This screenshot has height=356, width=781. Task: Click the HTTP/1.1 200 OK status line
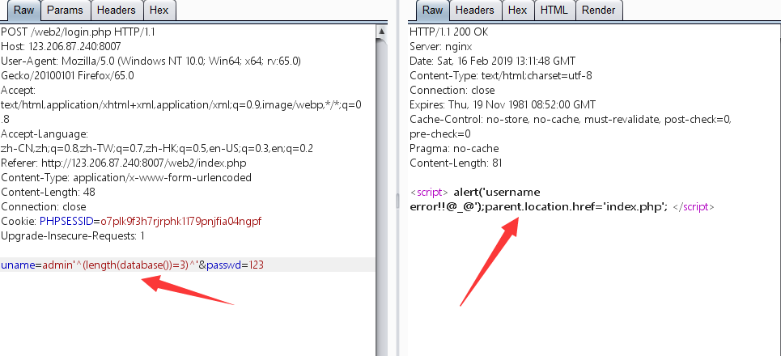449,32
